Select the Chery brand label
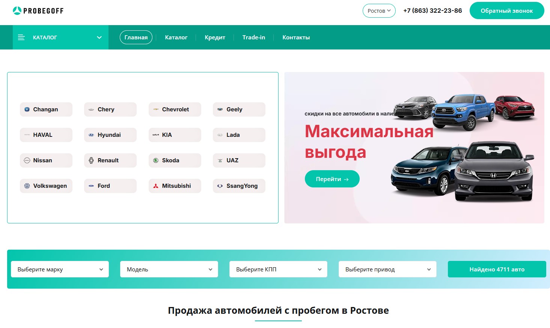Viewport: 550px width, 328px height. point(106,109)
